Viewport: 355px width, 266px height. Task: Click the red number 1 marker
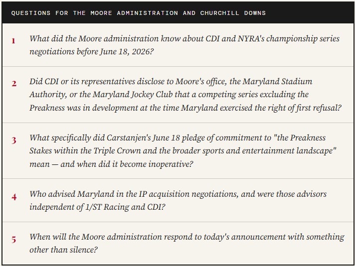coord(13,41)
